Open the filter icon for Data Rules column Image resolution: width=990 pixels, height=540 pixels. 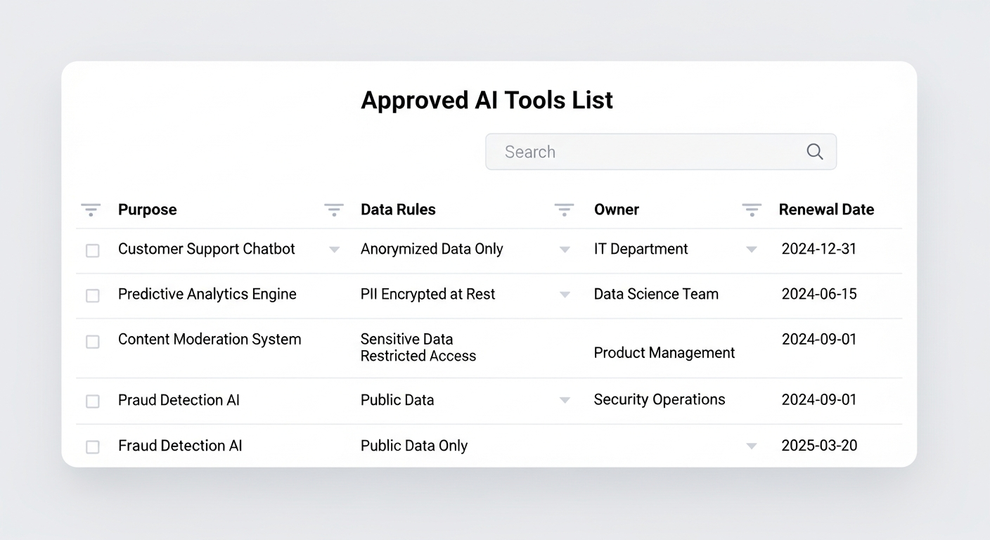(x=333, y=209)
